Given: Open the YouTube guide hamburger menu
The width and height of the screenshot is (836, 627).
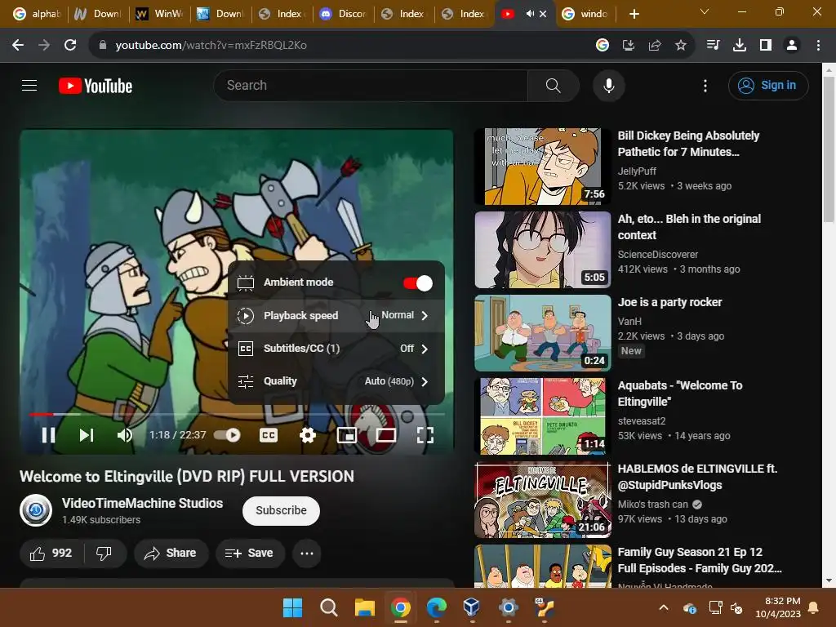Looking at the screenshot, I should coord(29,85).
